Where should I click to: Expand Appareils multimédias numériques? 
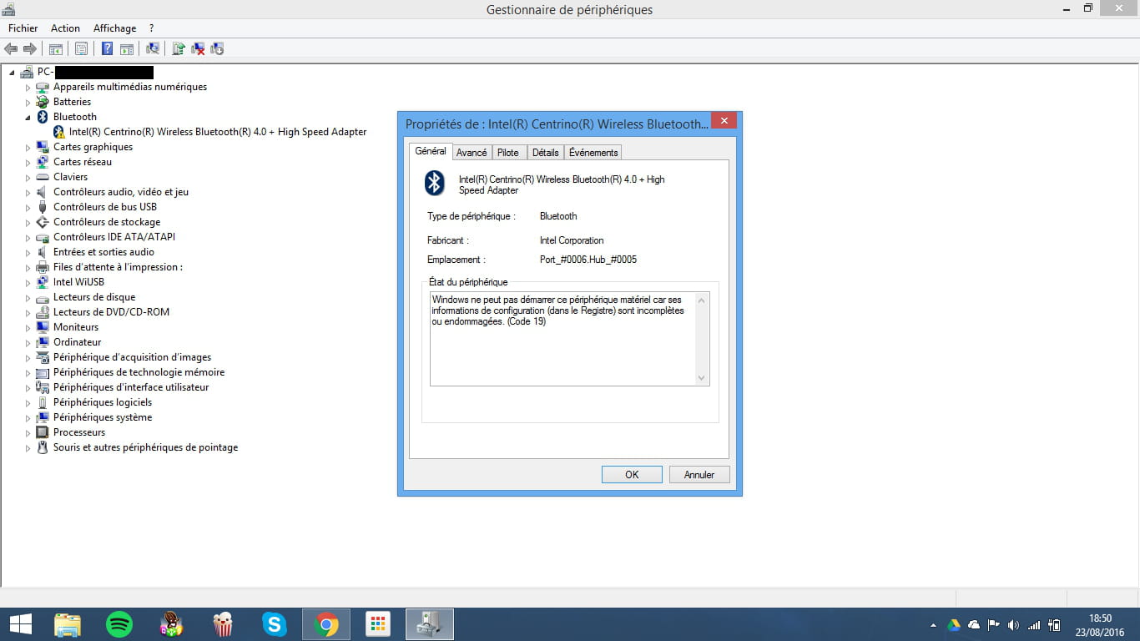click(x=28, y=88)
